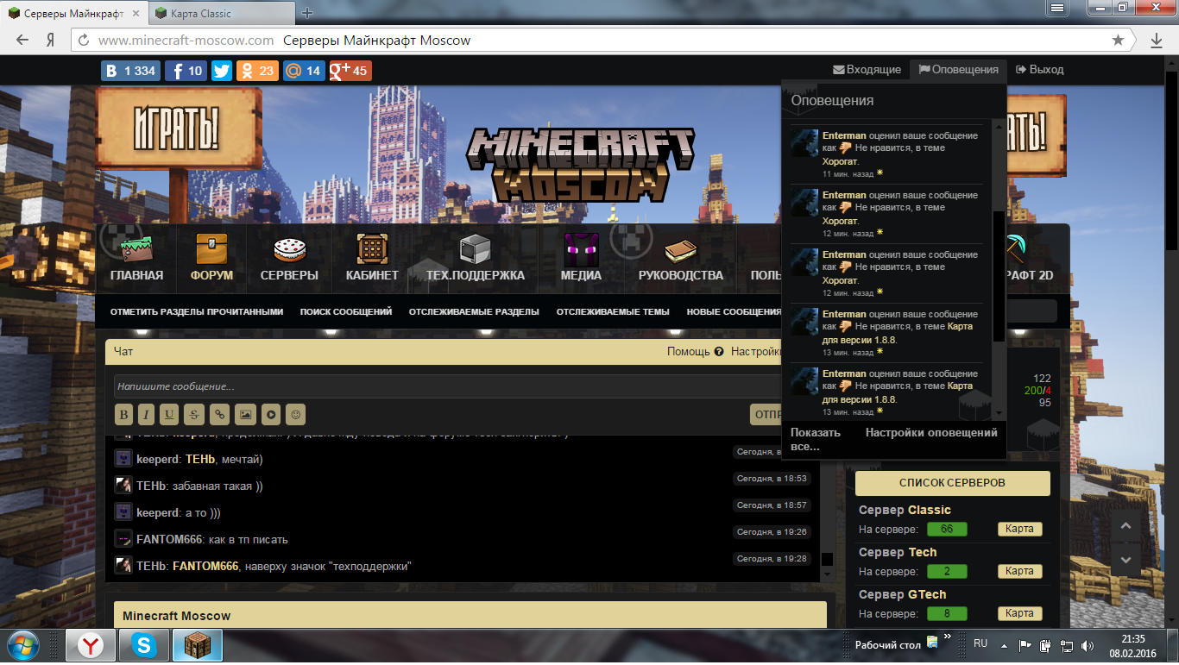Open the МЕДИА section
This screenshot has height=665, width=1179.
[581, 257]
